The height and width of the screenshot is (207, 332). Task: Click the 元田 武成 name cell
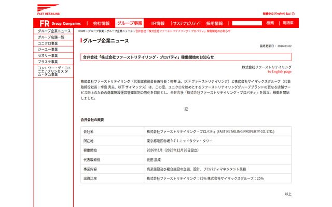click(x=218, y=160)
